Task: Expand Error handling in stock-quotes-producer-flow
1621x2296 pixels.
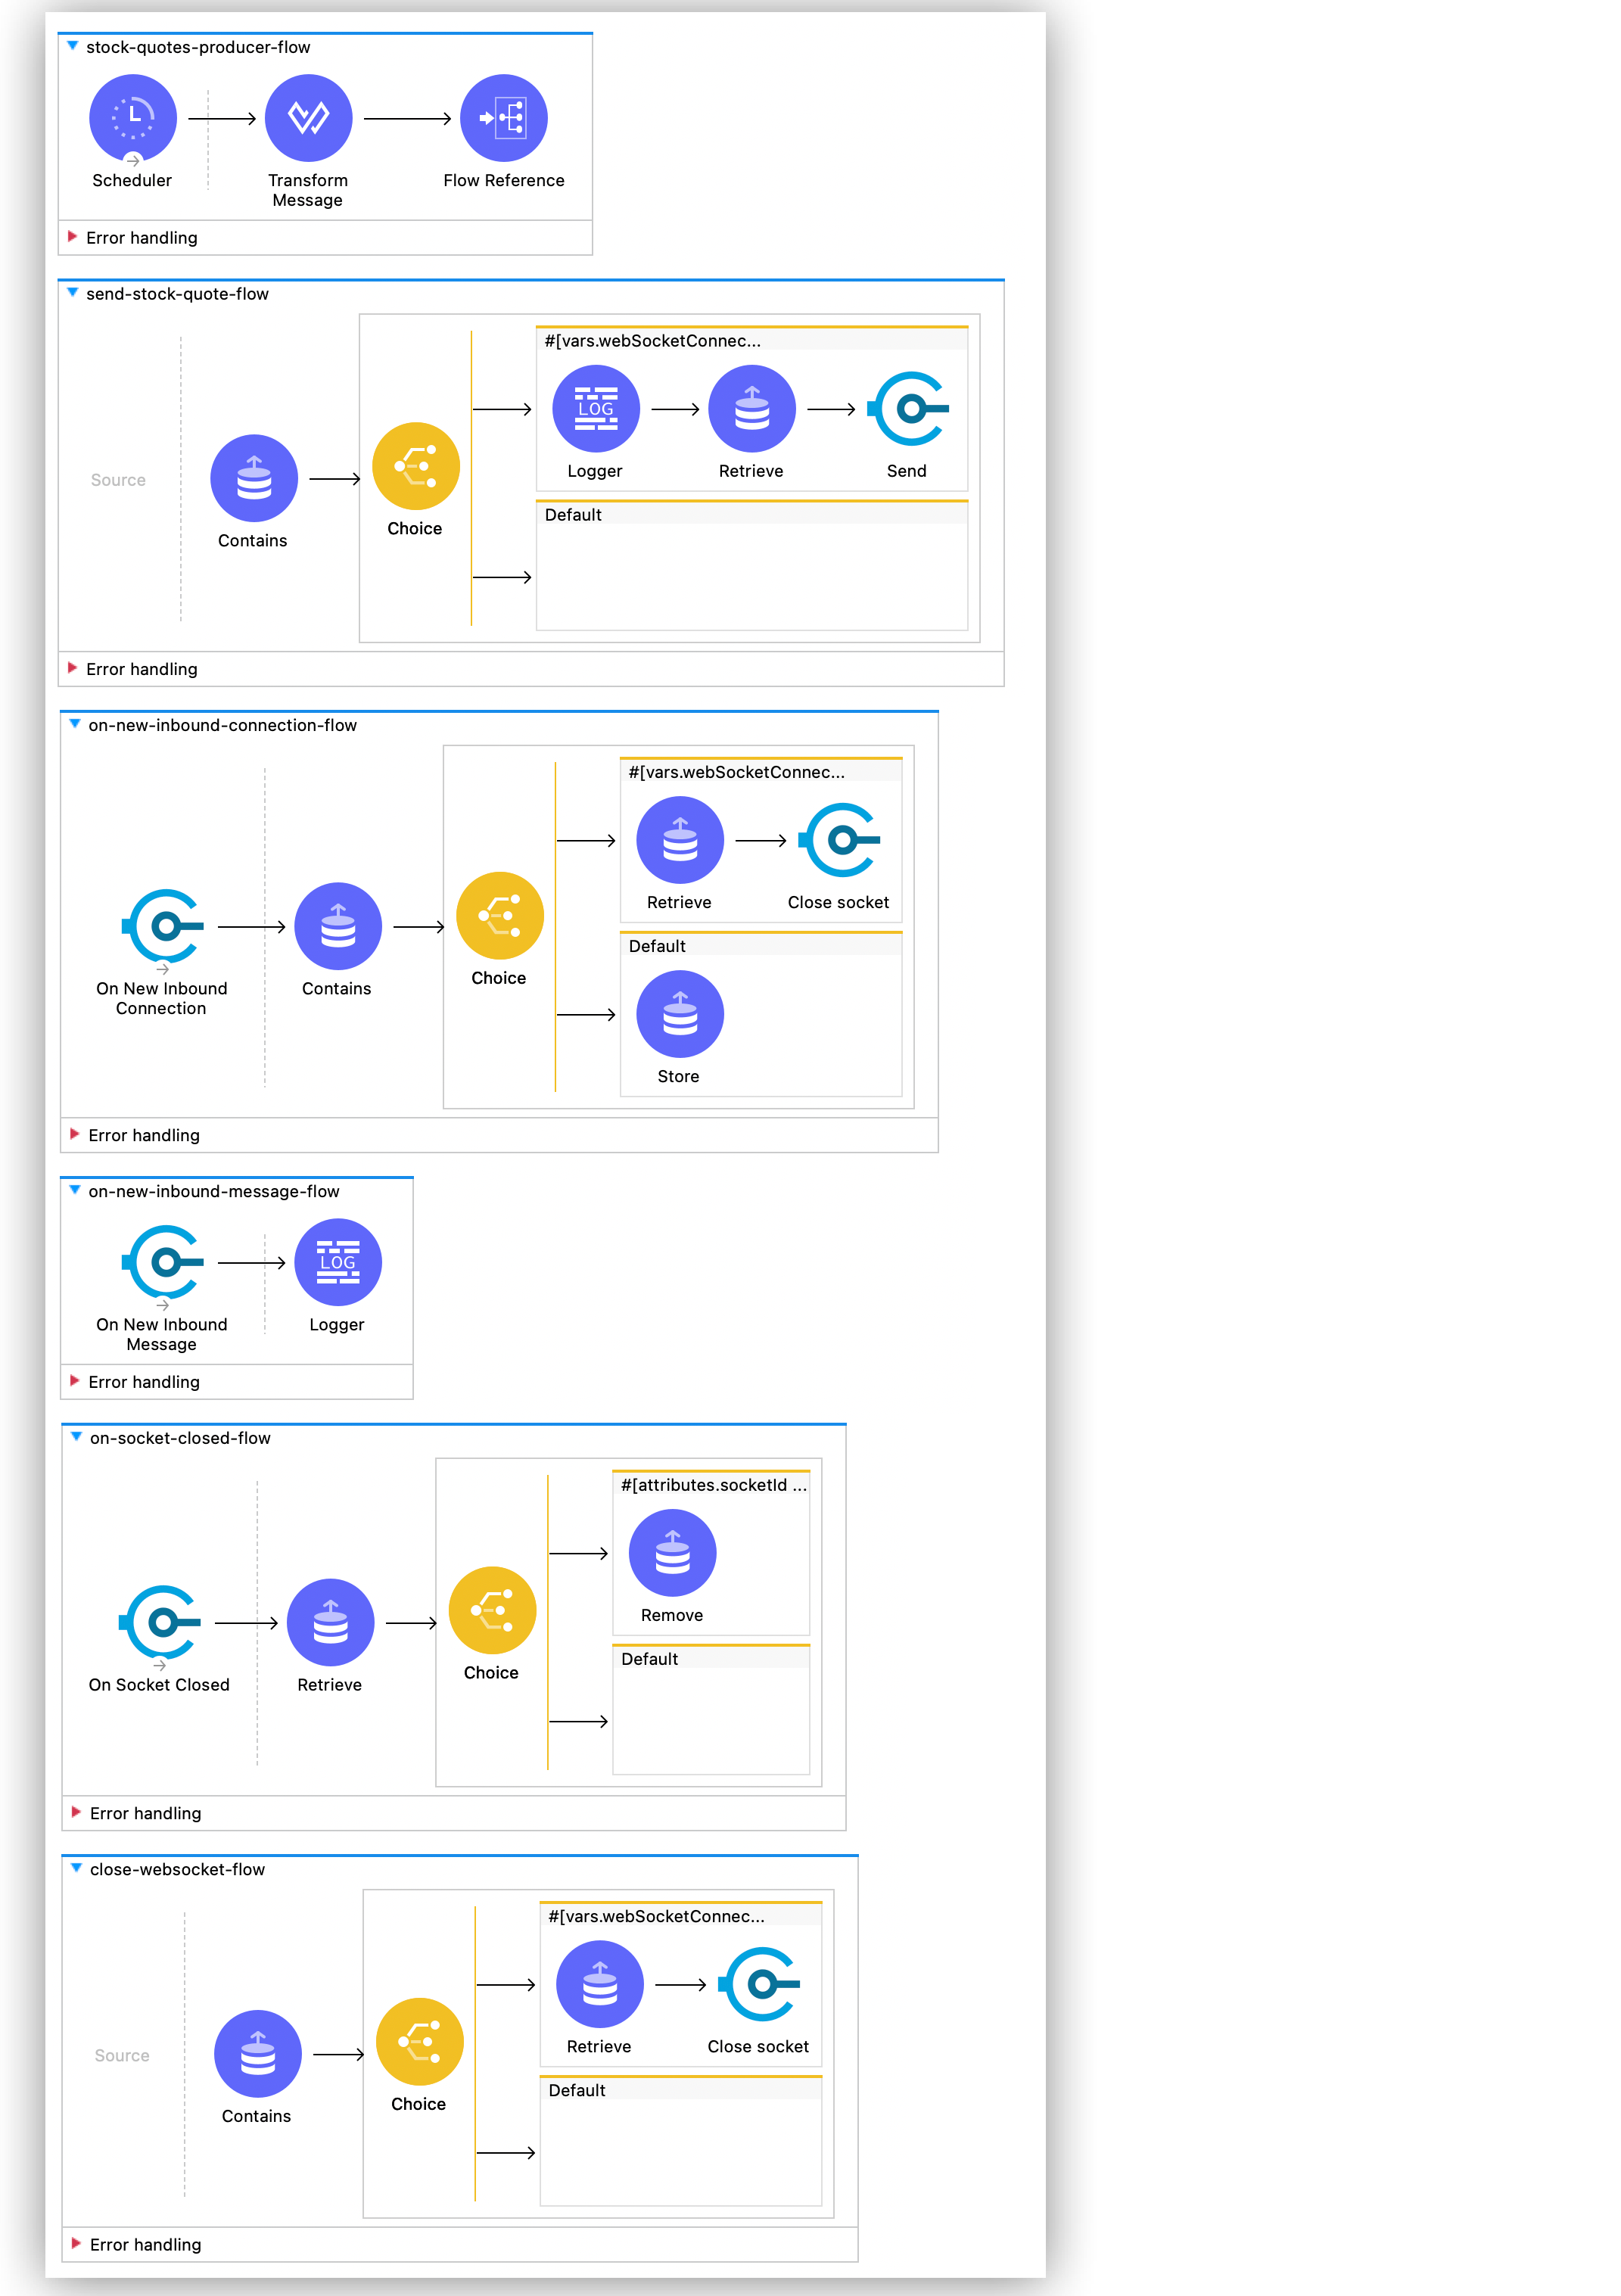Action: [81, 245]
